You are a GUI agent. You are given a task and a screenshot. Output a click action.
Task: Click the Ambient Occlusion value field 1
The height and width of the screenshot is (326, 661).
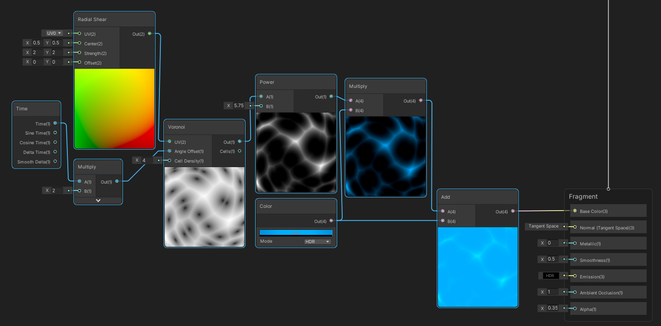pyautogui.click(x=552, y=292)
